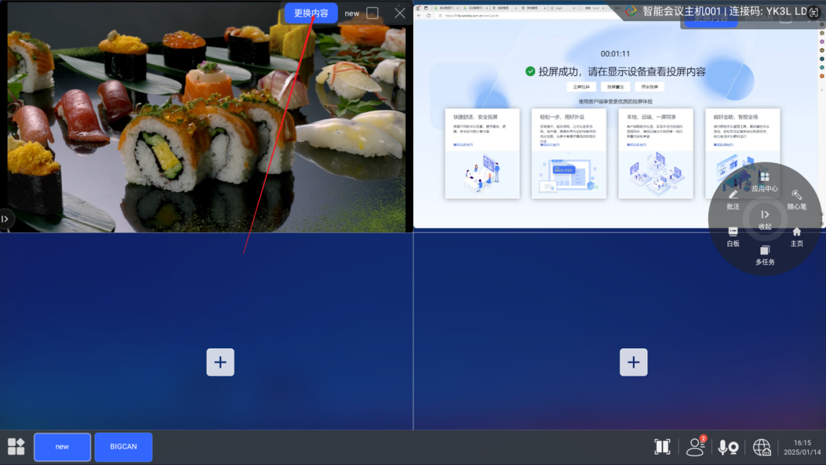Add content to the bottom-left pane

click(220, 362)
